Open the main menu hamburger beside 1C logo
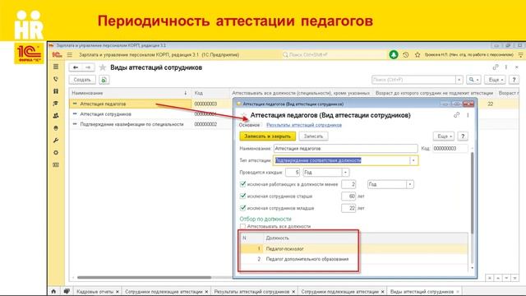 (x=69, y=55)
